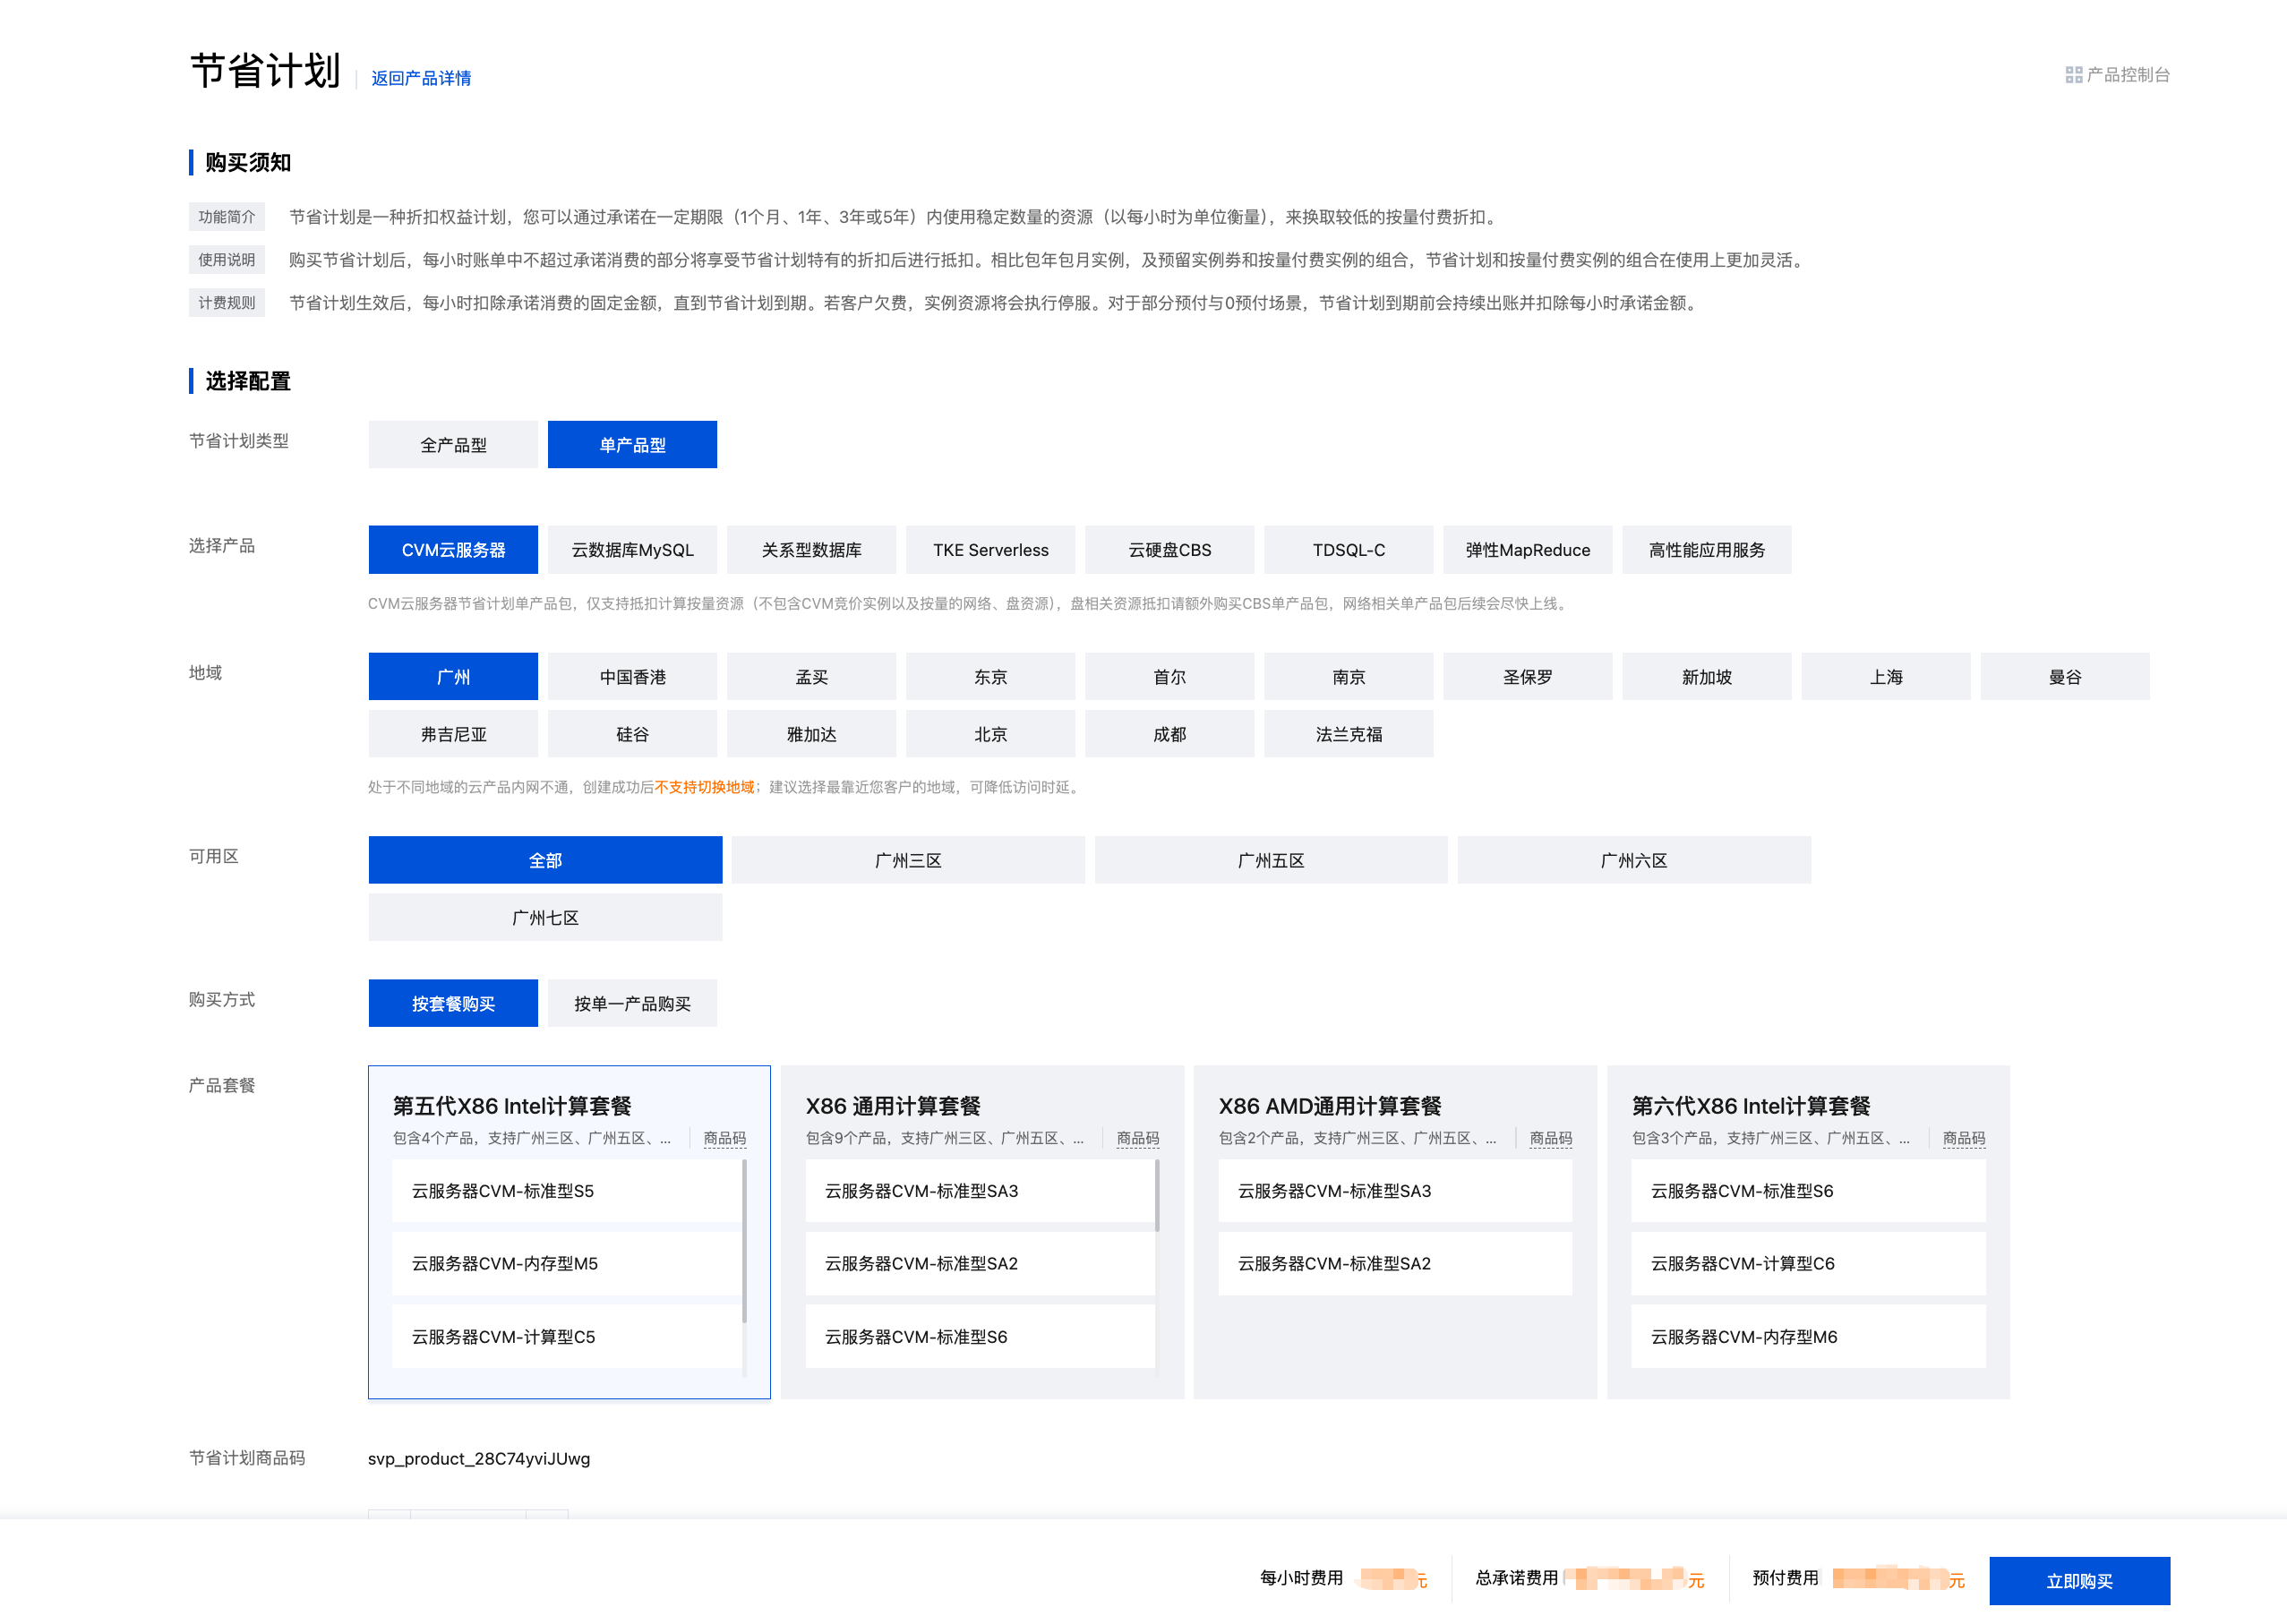Show 商品码 of X86 通用计算套餐
The image size is (2287, 1624).
point(1137,1138)
